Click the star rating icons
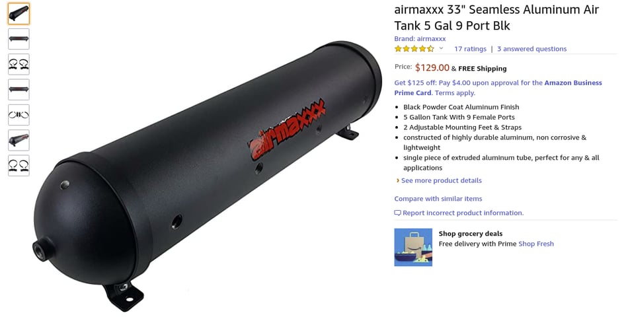Viewport: 628px width, 319px height. point(414,49)
